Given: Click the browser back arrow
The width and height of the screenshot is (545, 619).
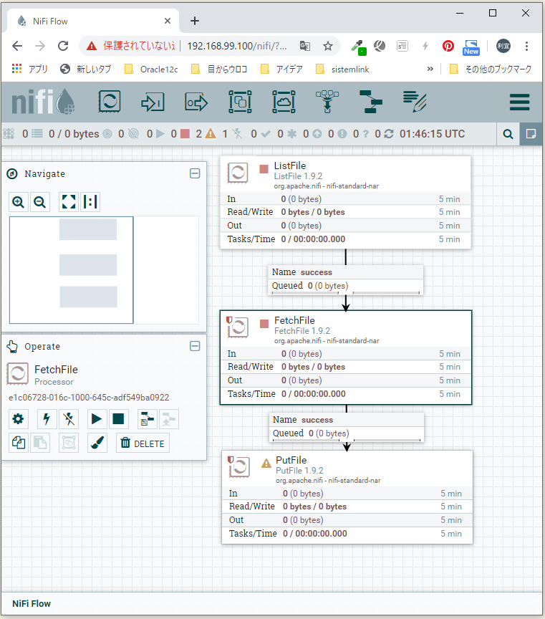Looking at the screenshot, I should coord(17,46).
